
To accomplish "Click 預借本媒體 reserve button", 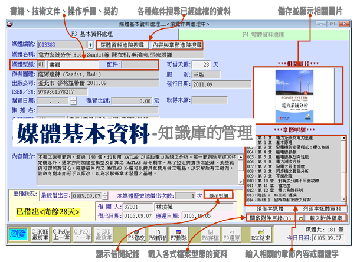I will pos(270,209).
